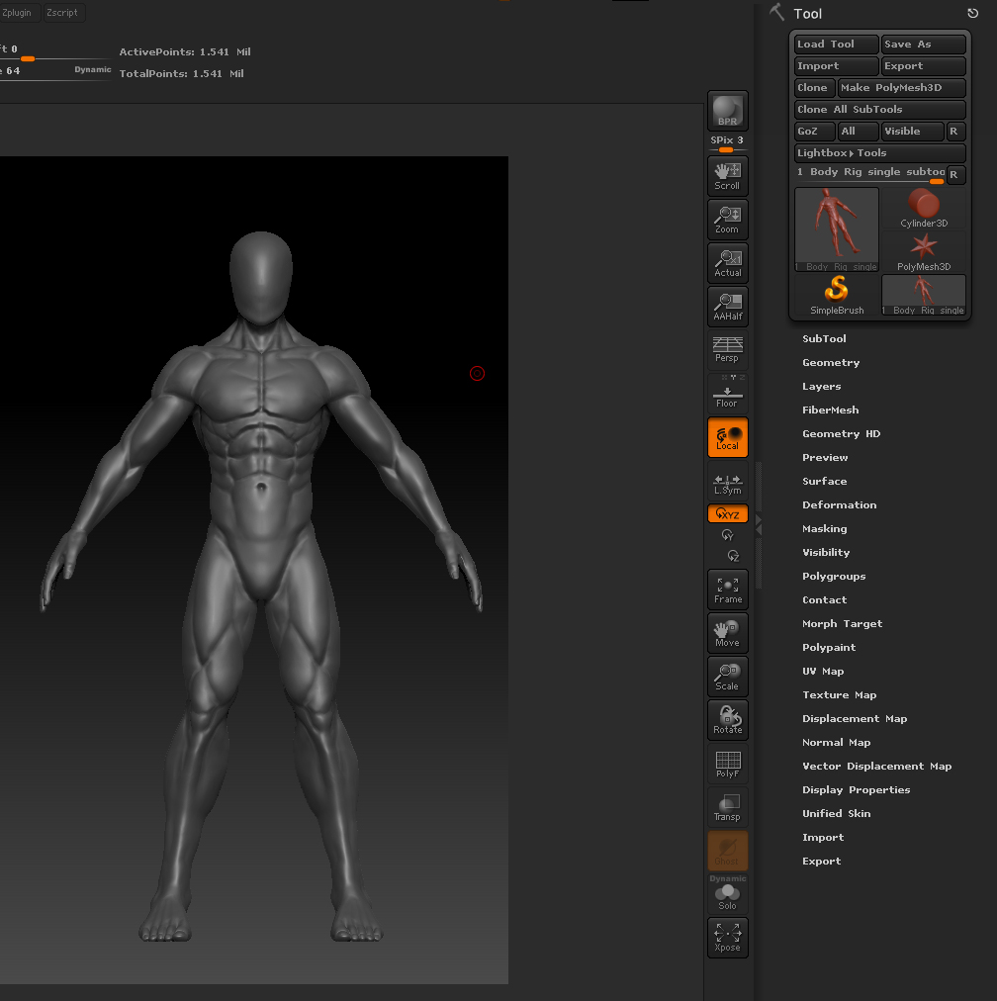The image size is (997, 1001).
Task: Activate the Scroll canvas tool
Action: [x=727, y=174]
